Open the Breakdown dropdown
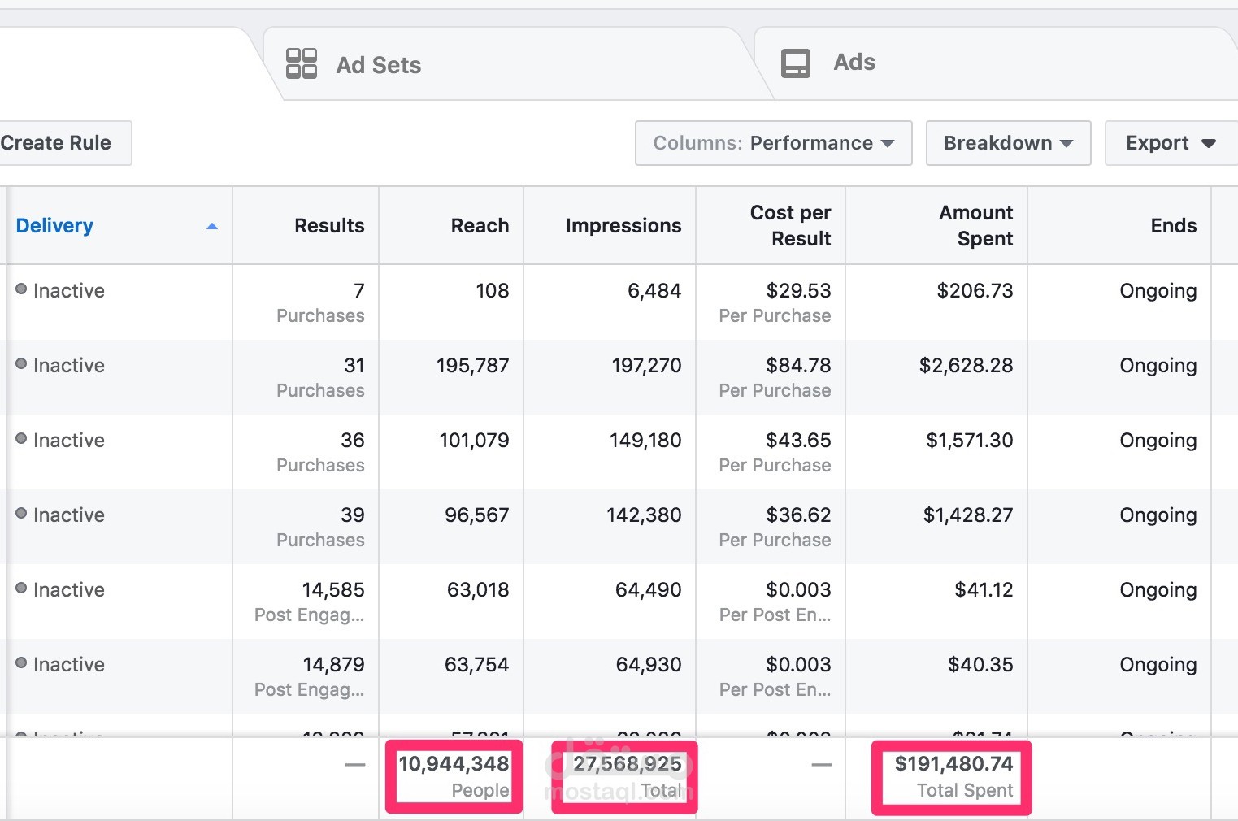1238x821 pixels. pyautogui.click(x=1008, y=143)
